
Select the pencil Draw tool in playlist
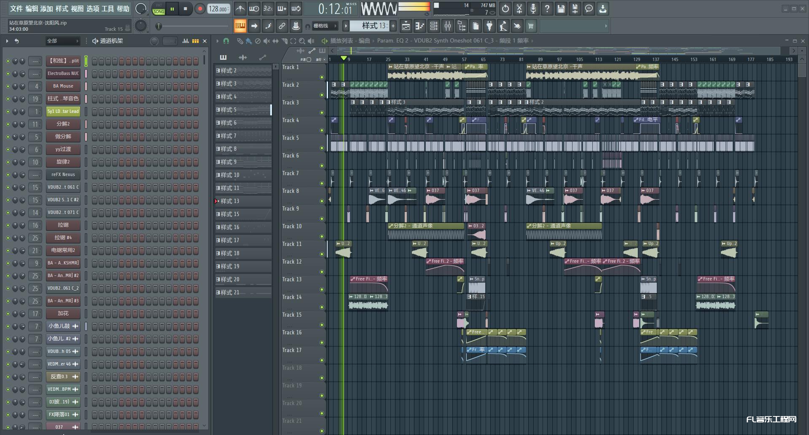240,41
